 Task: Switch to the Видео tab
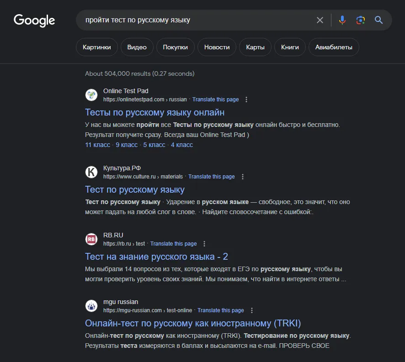(137, 47)
